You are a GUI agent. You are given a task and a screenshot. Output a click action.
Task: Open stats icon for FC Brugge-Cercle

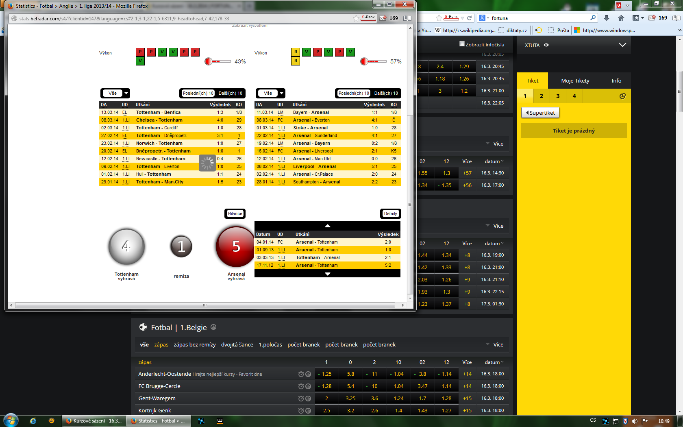pos(308,386)
